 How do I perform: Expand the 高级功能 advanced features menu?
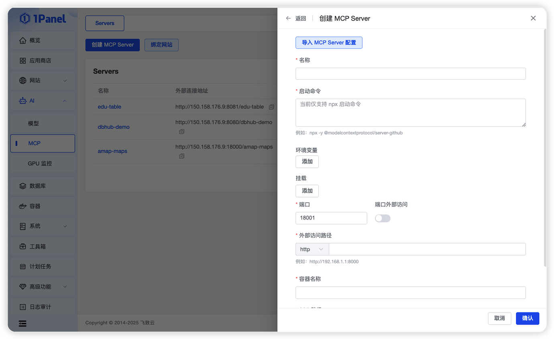point(40,286)
